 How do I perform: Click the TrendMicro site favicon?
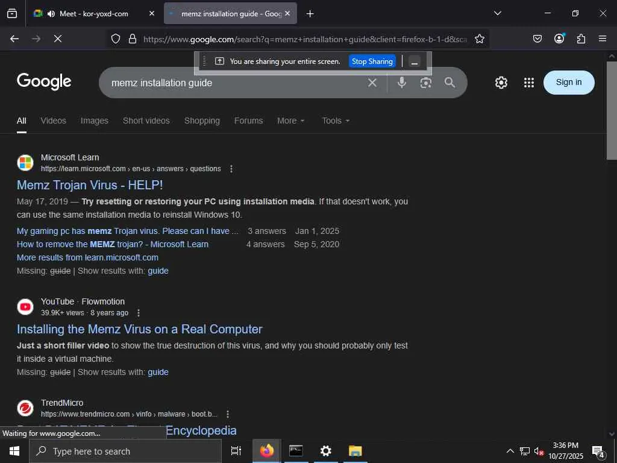(25, 408)
